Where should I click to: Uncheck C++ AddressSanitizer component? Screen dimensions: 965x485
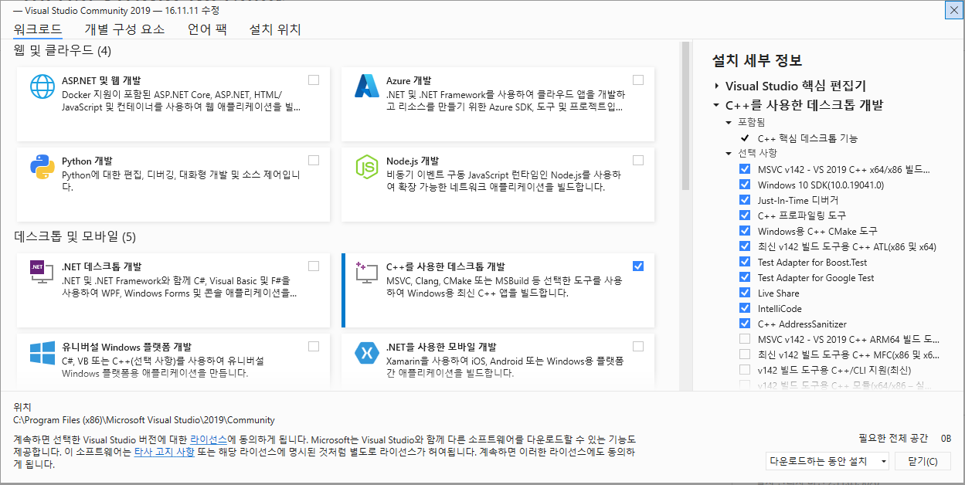click(x=745, y=324)
